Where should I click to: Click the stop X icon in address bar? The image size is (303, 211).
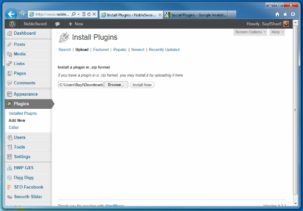[94, 14]
